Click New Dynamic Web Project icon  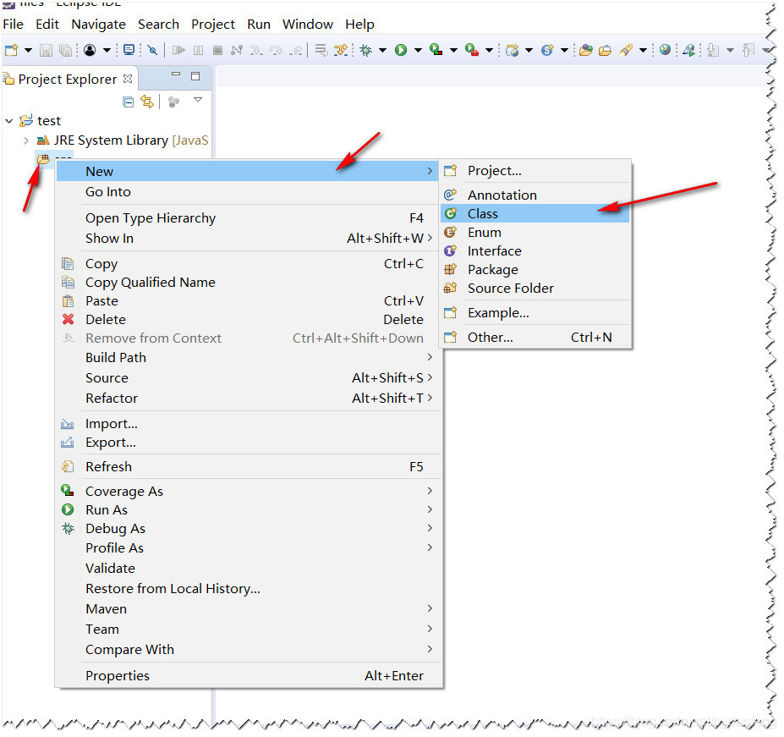click(512, 50)
